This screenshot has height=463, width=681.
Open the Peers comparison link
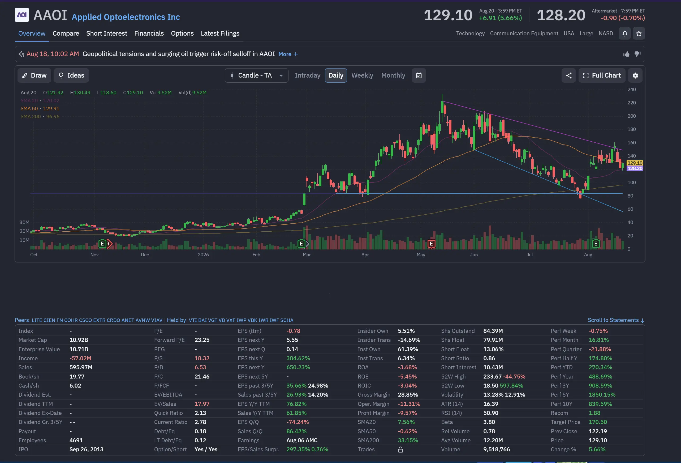tap(22, 320)
